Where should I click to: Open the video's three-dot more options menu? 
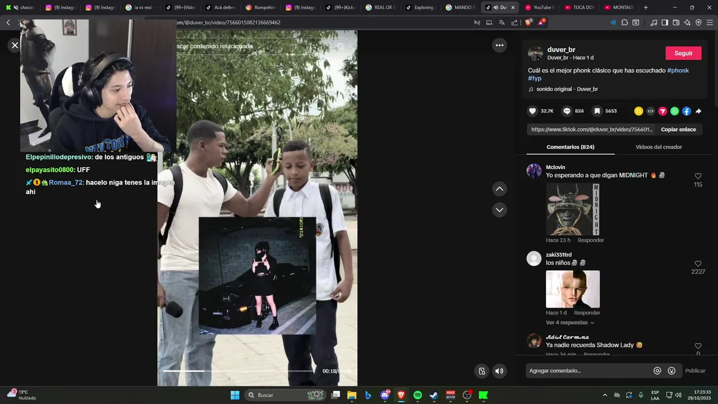(499, 45)
